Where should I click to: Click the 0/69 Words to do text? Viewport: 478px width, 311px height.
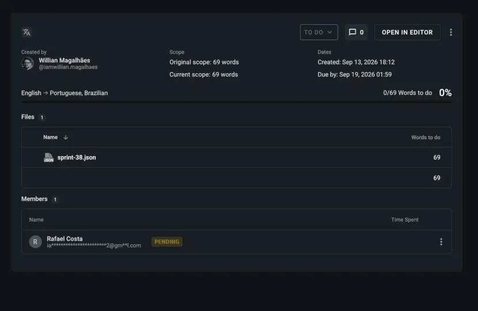407,93
